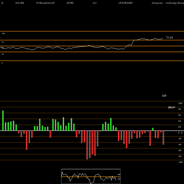The height and width of the screenshot is (184, 184).
Task: Click the 40 label on MR axis
Action: 180,121
